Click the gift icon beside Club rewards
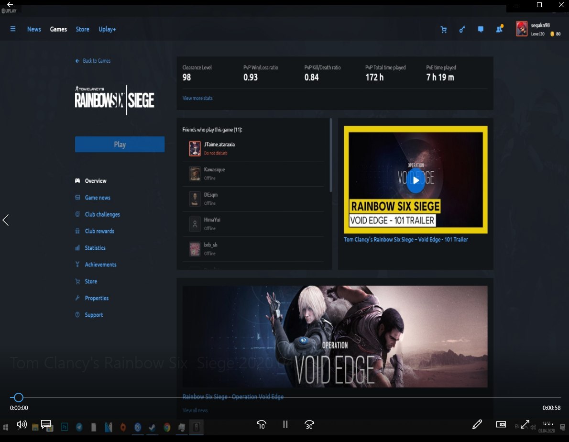 tap(77, 231)
